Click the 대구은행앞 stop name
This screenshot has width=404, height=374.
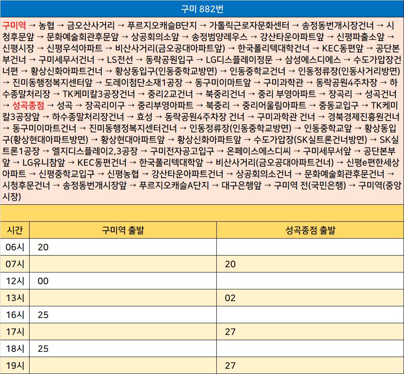click(x=241, y=185)
